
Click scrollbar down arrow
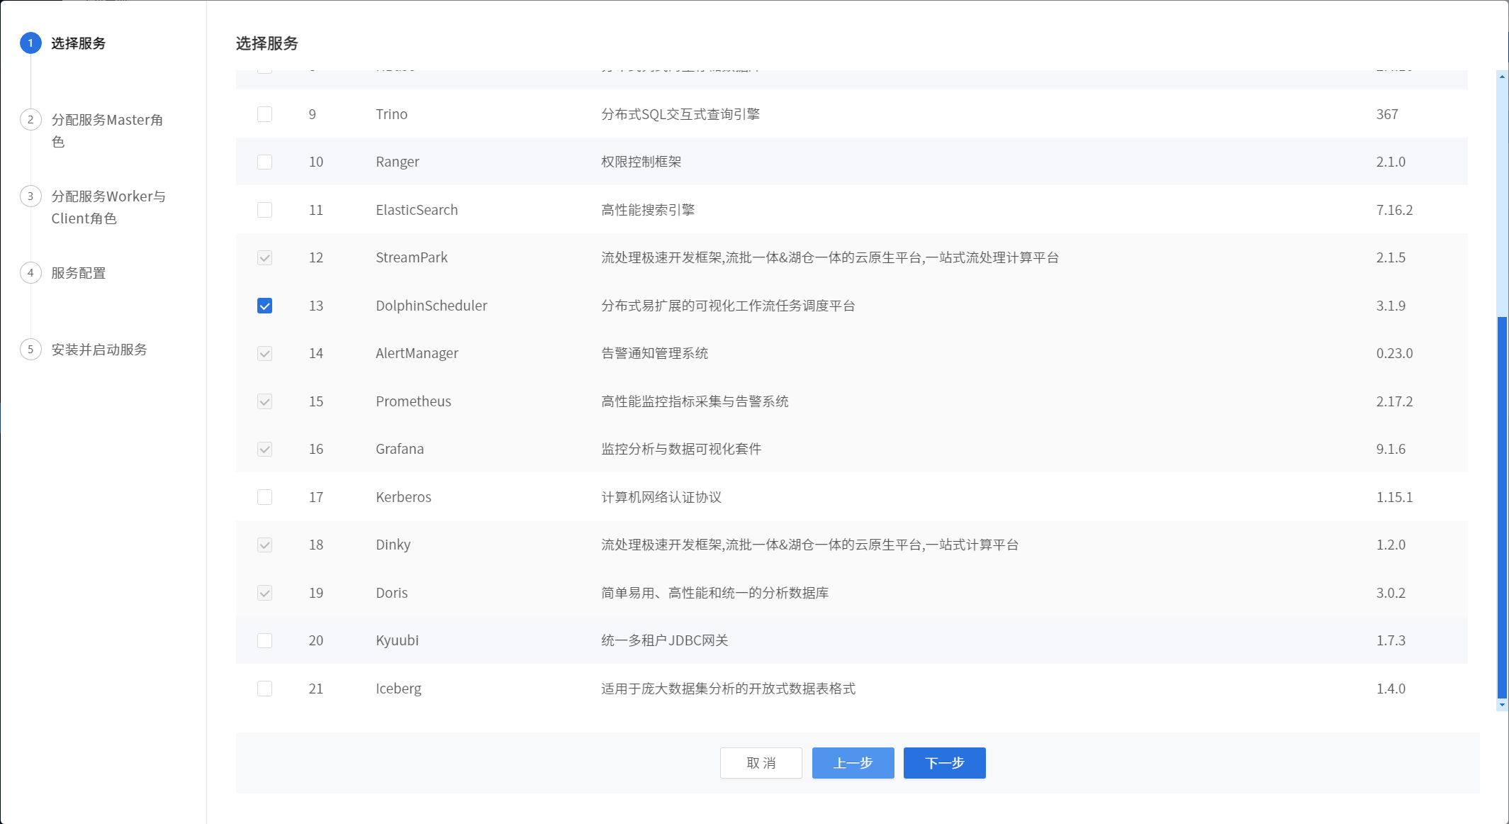point(1502,705)
